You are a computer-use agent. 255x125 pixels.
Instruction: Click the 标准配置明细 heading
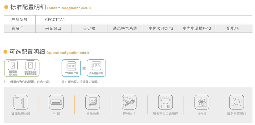(28, 7)
